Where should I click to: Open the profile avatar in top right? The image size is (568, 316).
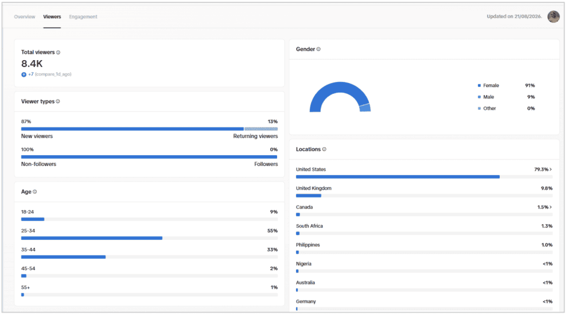coord(553,16)
